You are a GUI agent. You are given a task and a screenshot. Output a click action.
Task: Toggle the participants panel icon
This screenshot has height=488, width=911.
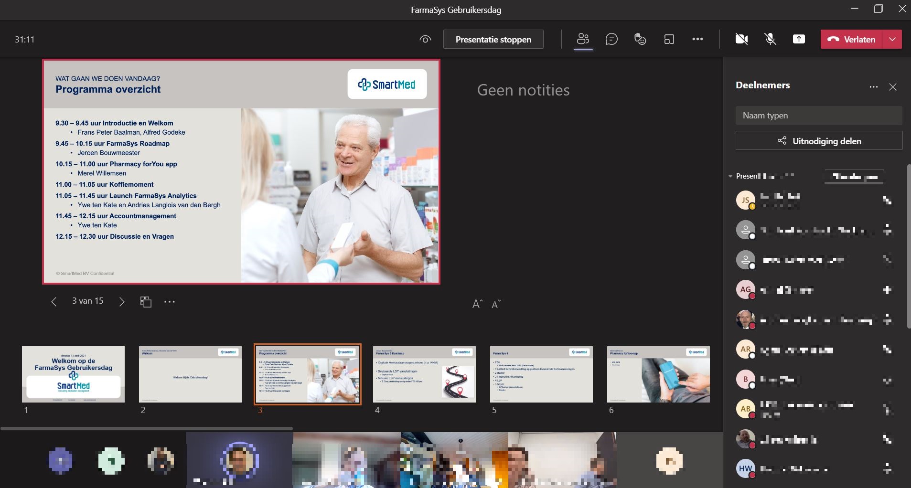583,39
